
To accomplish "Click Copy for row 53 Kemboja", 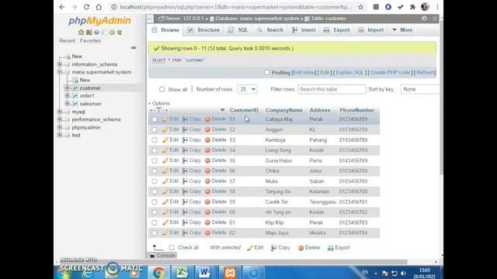I will [x=192, y=139].
